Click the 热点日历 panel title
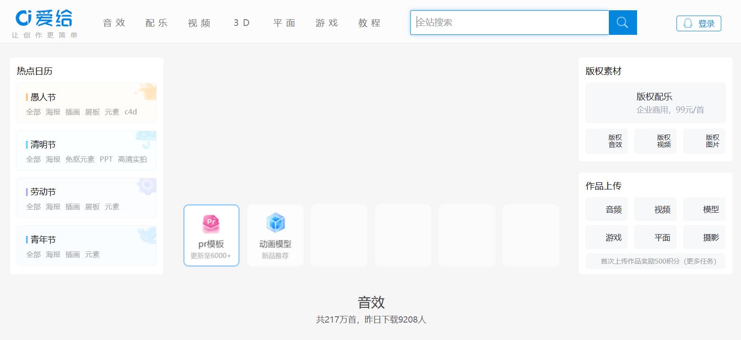 (34, 71)
